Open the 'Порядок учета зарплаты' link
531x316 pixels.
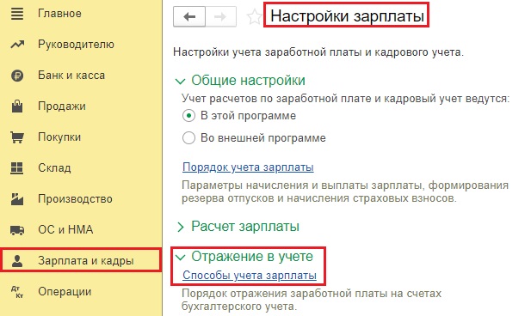point(248,167)
